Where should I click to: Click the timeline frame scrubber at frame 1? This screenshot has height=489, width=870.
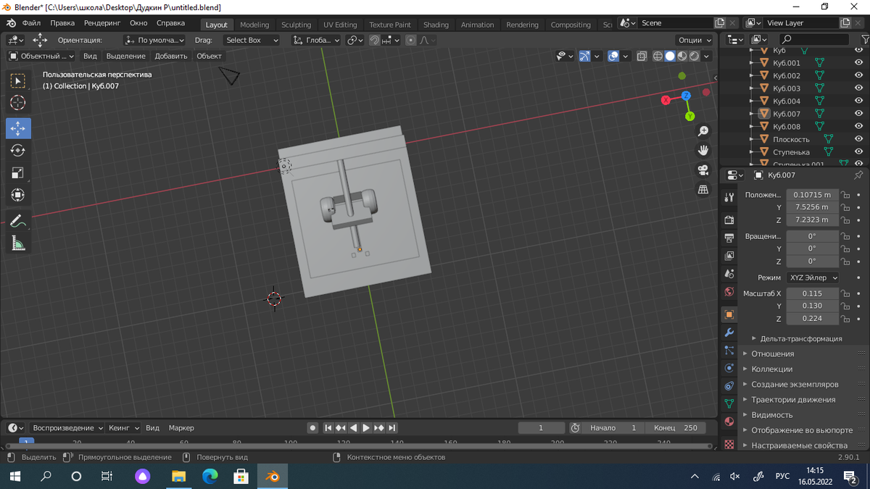click(x=26, y=442)
